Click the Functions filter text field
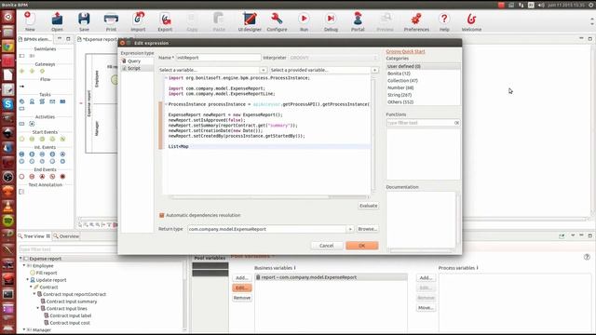Screen dimensions: 596x335 point(420,123)
